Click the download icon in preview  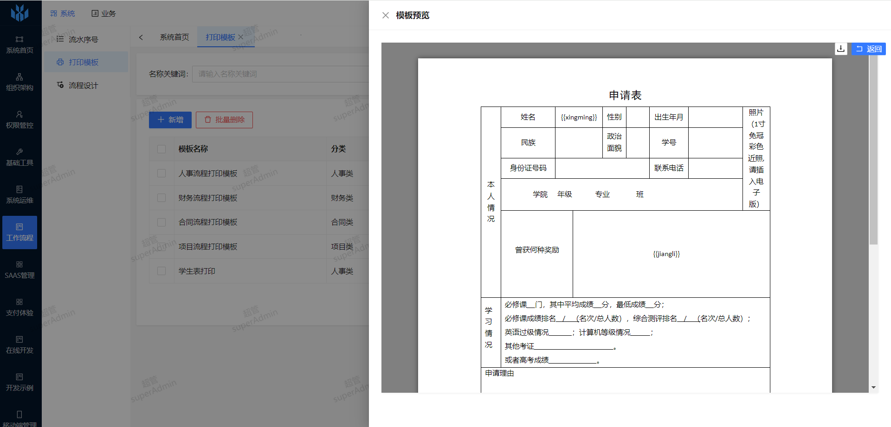841,49
